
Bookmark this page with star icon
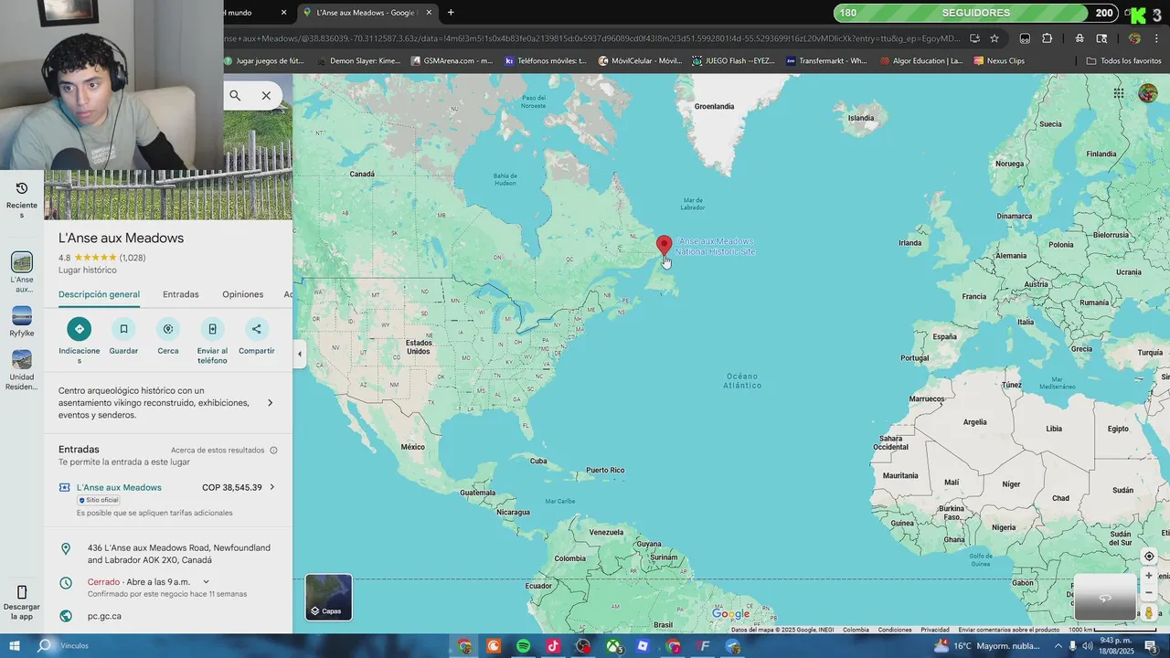994,38
